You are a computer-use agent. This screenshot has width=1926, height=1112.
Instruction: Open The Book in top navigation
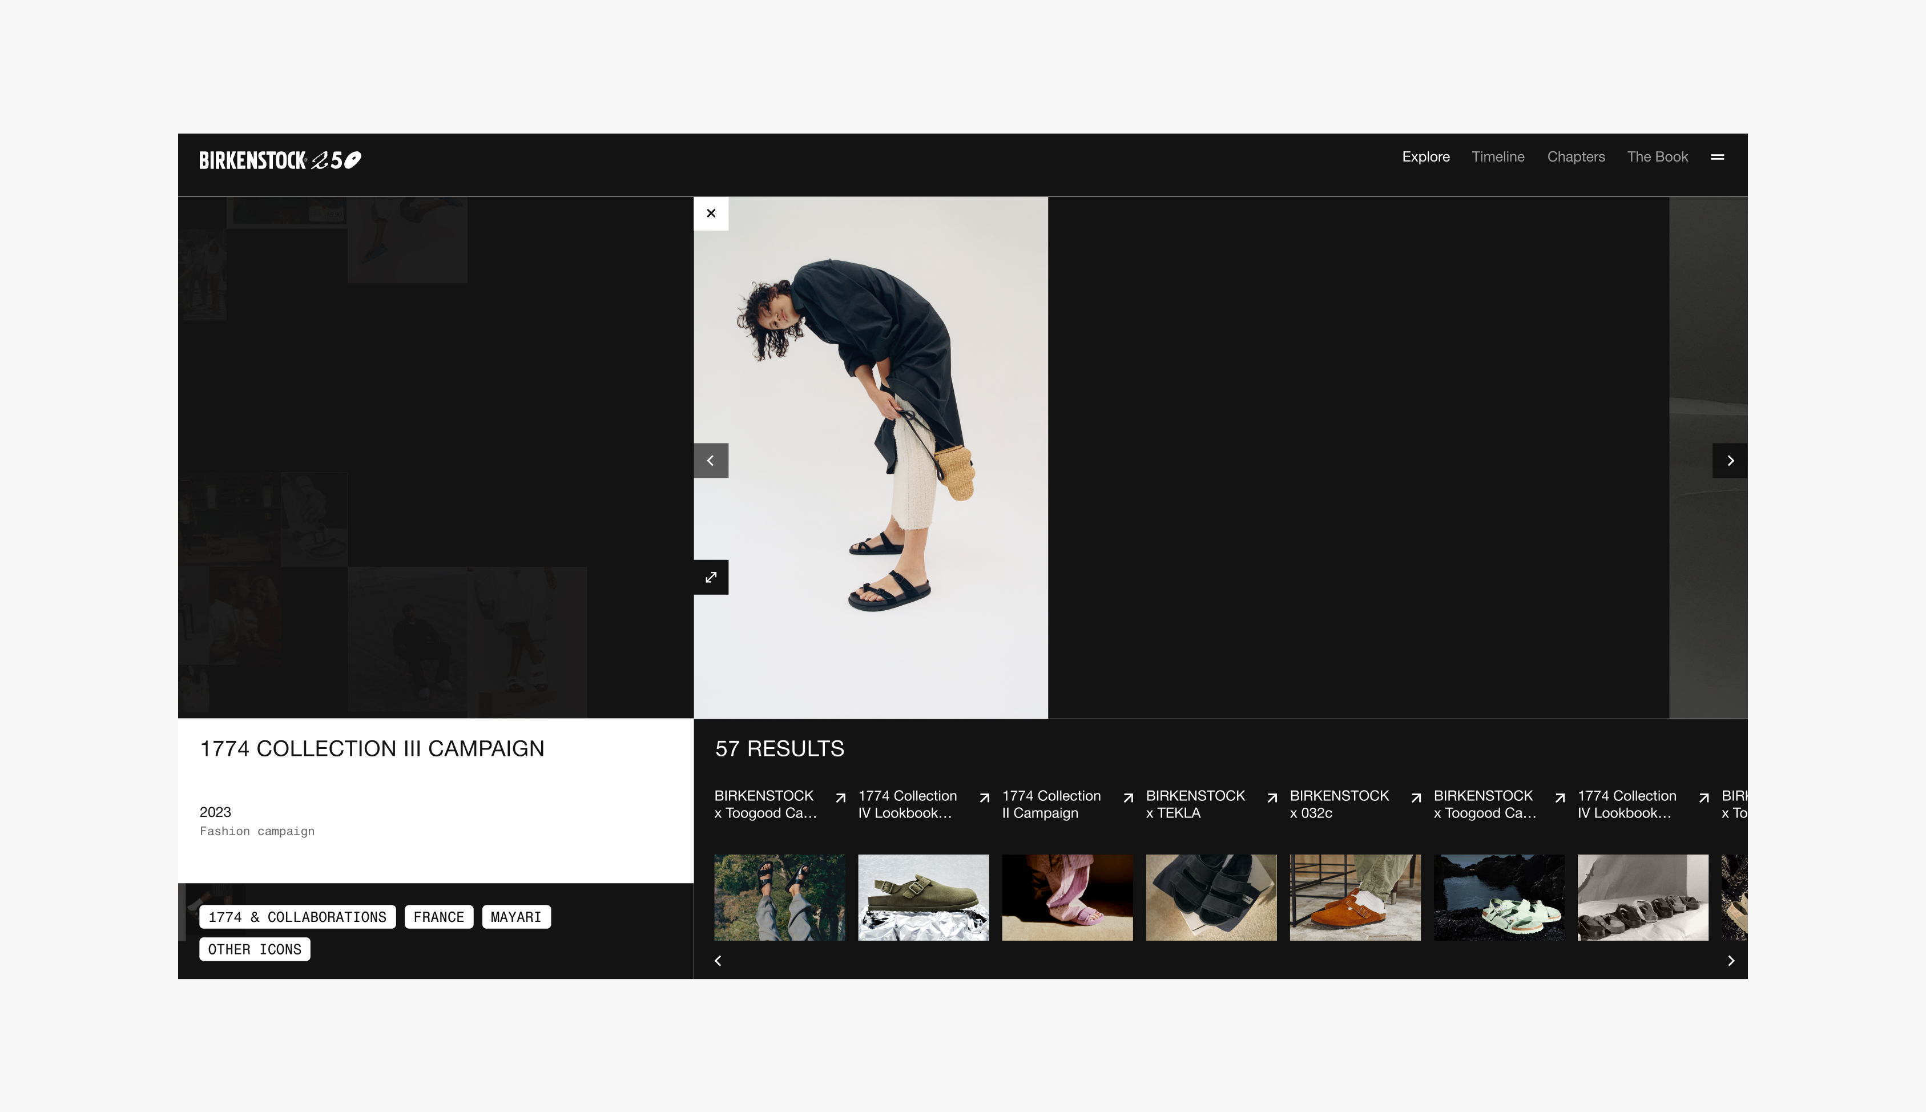pos(1657,156)
